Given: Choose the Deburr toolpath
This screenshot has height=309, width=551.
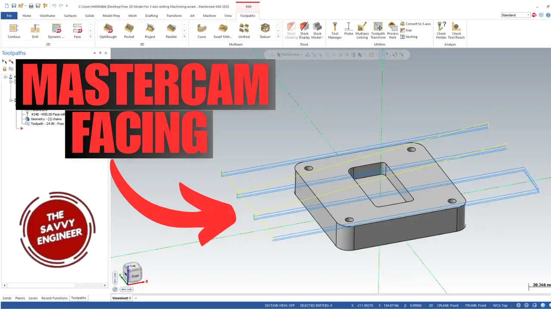Looking at the screenshot, I should 265,31.
